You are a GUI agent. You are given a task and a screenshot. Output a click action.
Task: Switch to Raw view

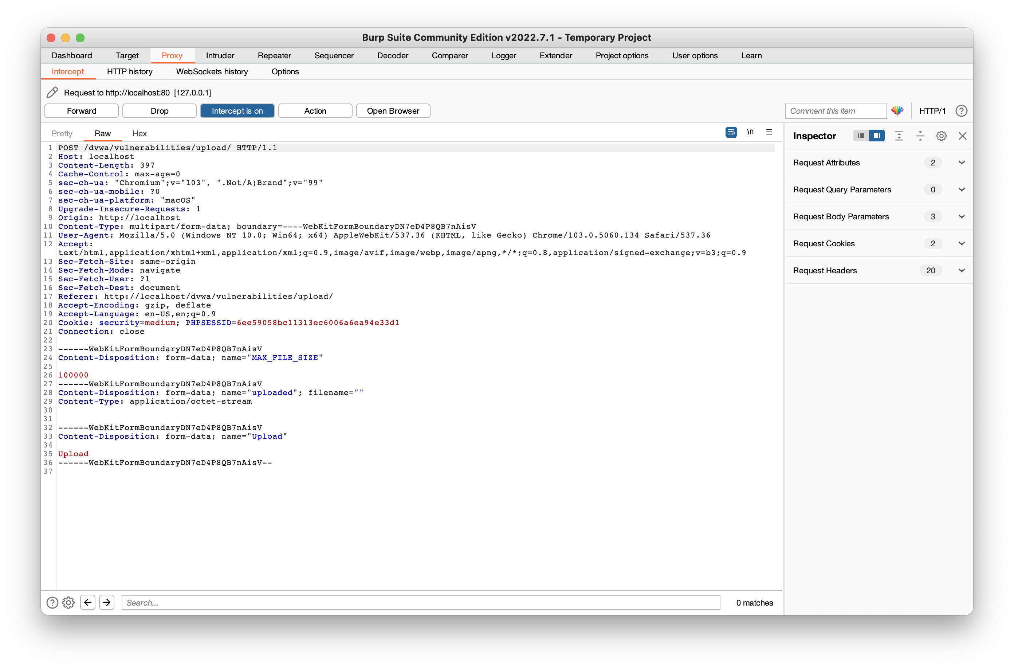[103, 133]
